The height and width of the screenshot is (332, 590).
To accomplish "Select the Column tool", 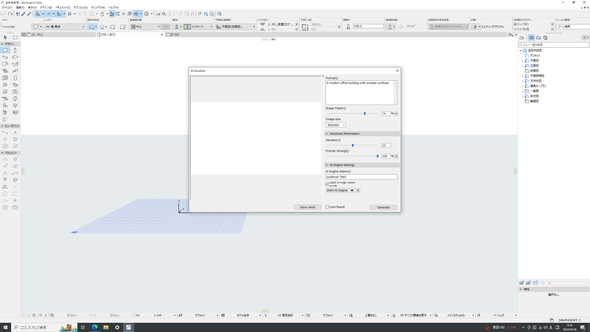I will pos(15,50).
